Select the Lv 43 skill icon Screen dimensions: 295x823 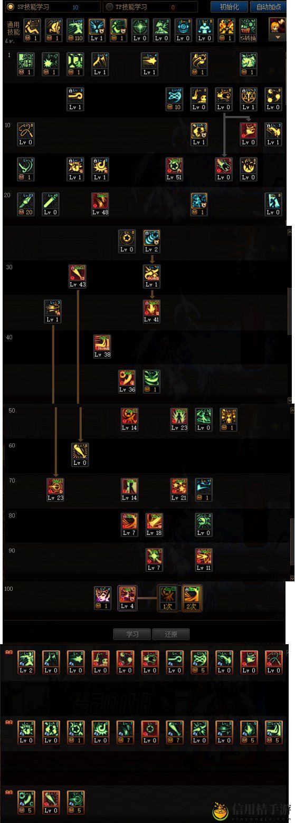pyautogui.click(x=78, y=276)
